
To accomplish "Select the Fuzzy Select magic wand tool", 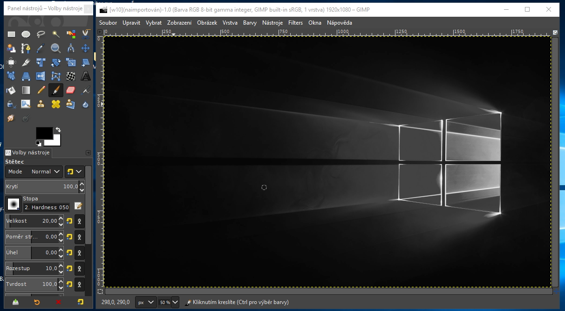I will (56, 34).
